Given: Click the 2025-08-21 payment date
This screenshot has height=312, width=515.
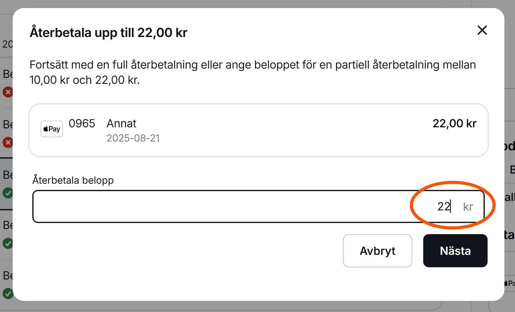Looking at the screenshot, I should (x=133, y=138).
